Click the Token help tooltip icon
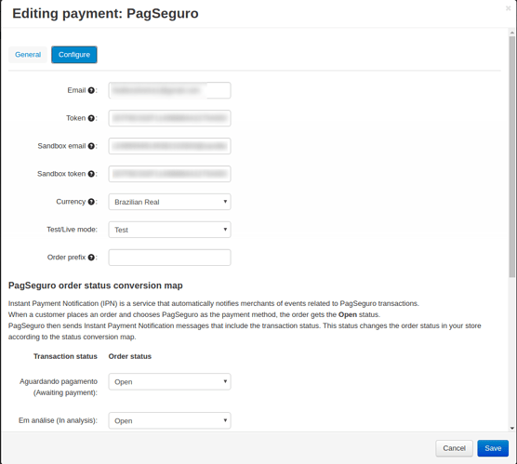The height and width of the screenshot is (464, 517). [x=91, y=118]
